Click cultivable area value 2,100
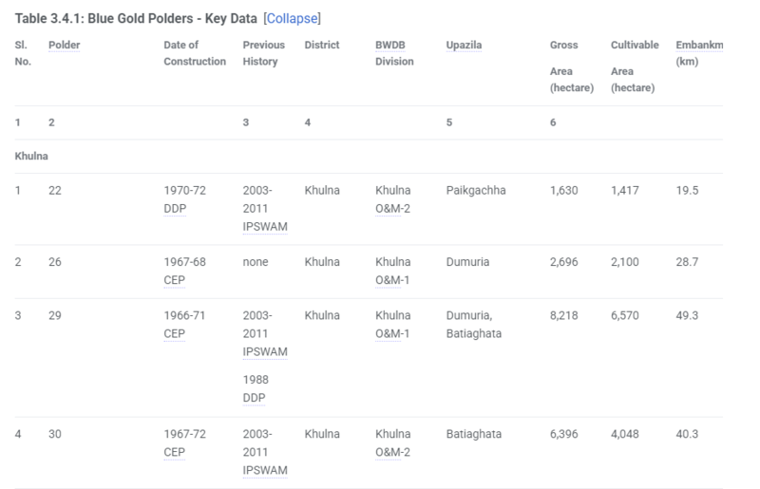The height and width of the screenshot is (489, 760). point(625,262)
